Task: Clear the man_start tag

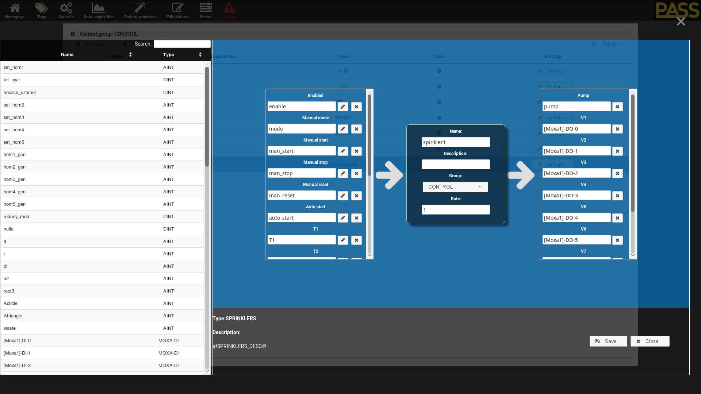Action: tap(356, 151)
